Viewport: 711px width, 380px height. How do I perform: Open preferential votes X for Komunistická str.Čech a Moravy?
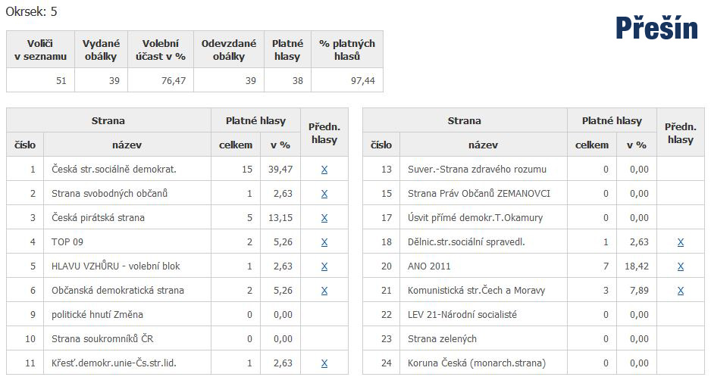[x=681, y=291]
